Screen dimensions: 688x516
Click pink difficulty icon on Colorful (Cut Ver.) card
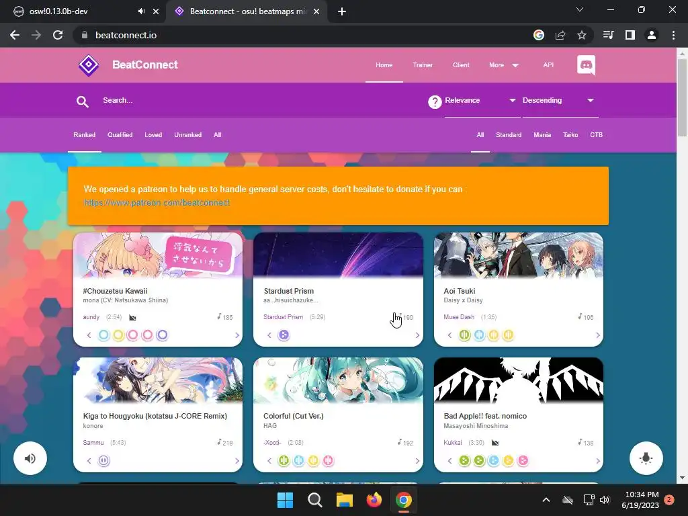pyautogui.click(x=328, y=461)
